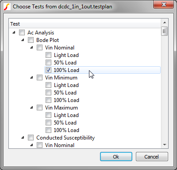Collapse the Ac Analysis tree node

click(x=14, y=32)
